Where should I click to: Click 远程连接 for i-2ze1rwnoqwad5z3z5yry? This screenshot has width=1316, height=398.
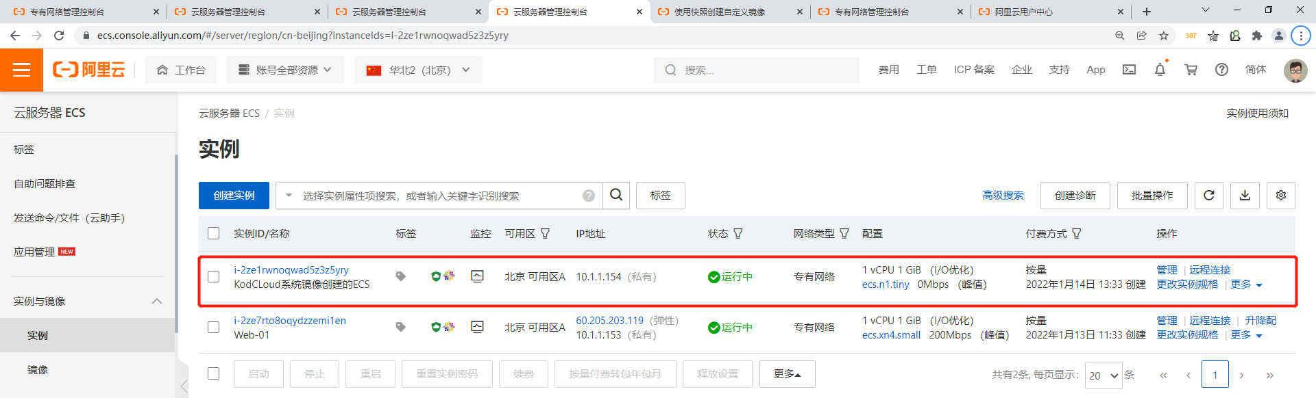coord(1210,270)
